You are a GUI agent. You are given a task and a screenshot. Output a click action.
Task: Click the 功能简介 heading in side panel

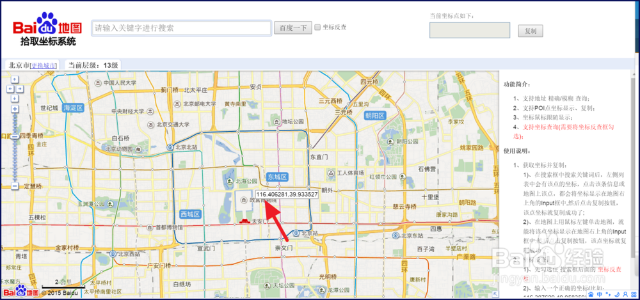coord(517,84)
